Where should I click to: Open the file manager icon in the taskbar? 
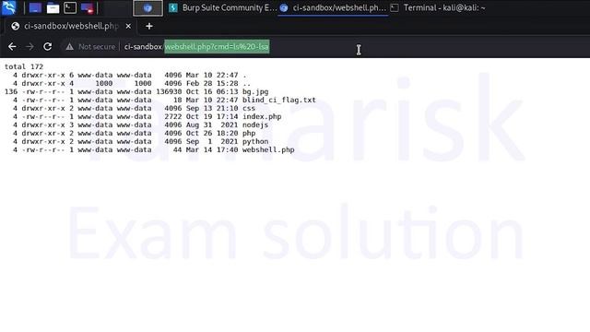(53, 8)
